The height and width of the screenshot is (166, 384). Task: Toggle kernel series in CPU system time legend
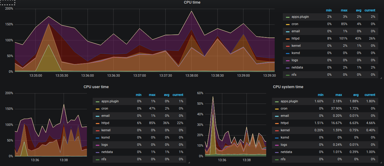[x=285, y=130]
